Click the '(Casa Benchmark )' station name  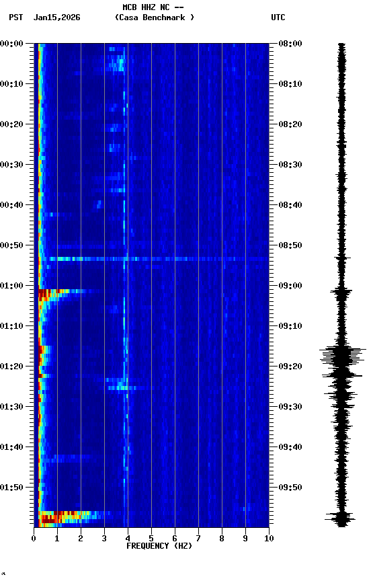pyautogui.click(x=155, y=17)
